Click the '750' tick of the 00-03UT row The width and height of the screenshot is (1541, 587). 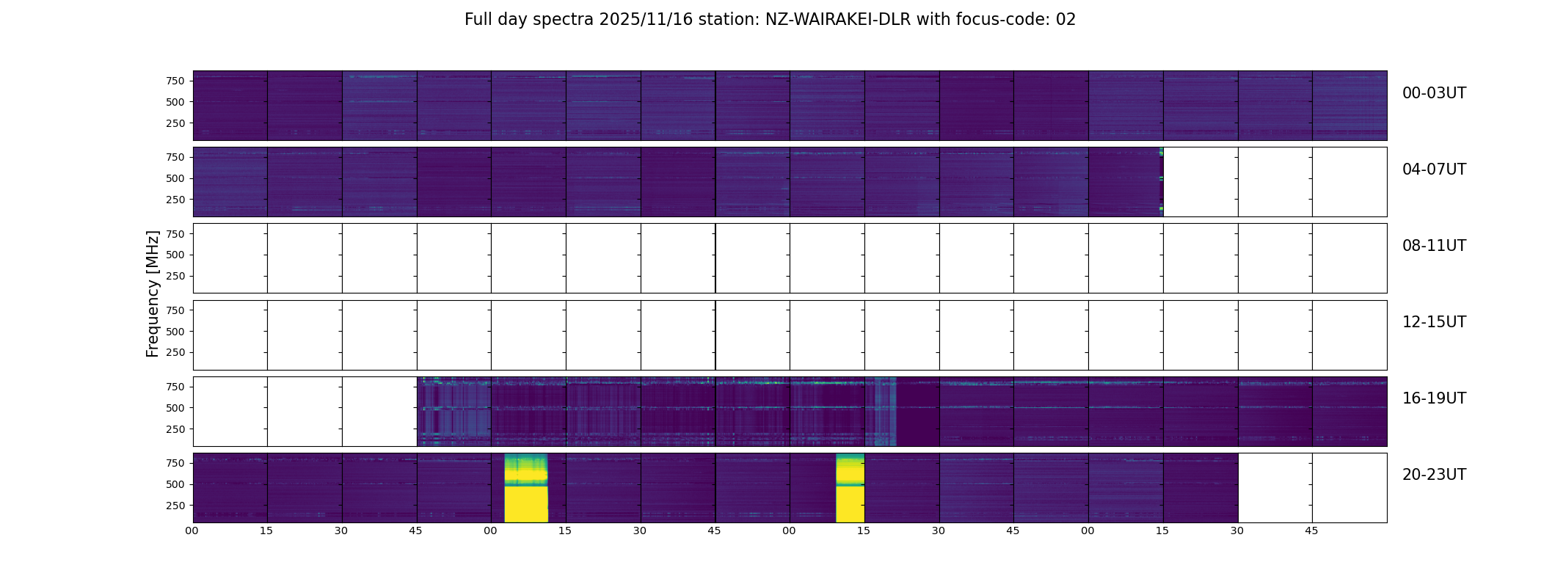[x=175, y=81]
